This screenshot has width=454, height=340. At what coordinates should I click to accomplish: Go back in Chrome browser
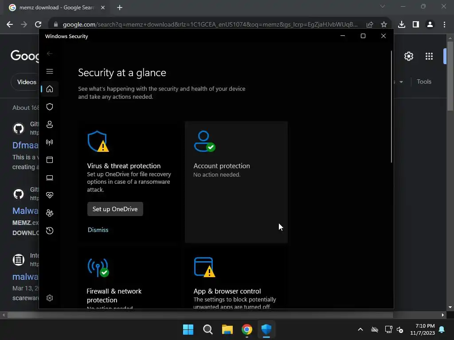[10, 24]
